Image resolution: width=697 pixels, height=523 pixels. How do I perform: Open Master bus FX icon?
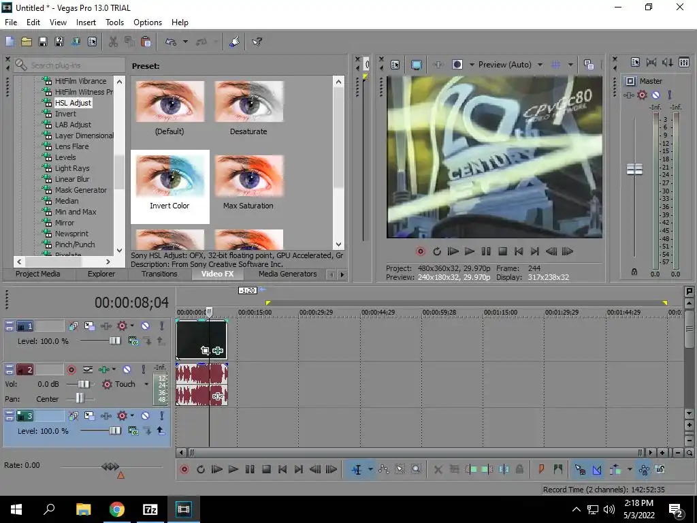pyautogui.click(x=628, y=95)
